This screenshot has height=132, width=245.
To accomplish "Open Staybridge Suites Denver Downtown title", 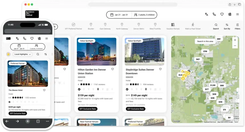I will [x=140, y=71].
